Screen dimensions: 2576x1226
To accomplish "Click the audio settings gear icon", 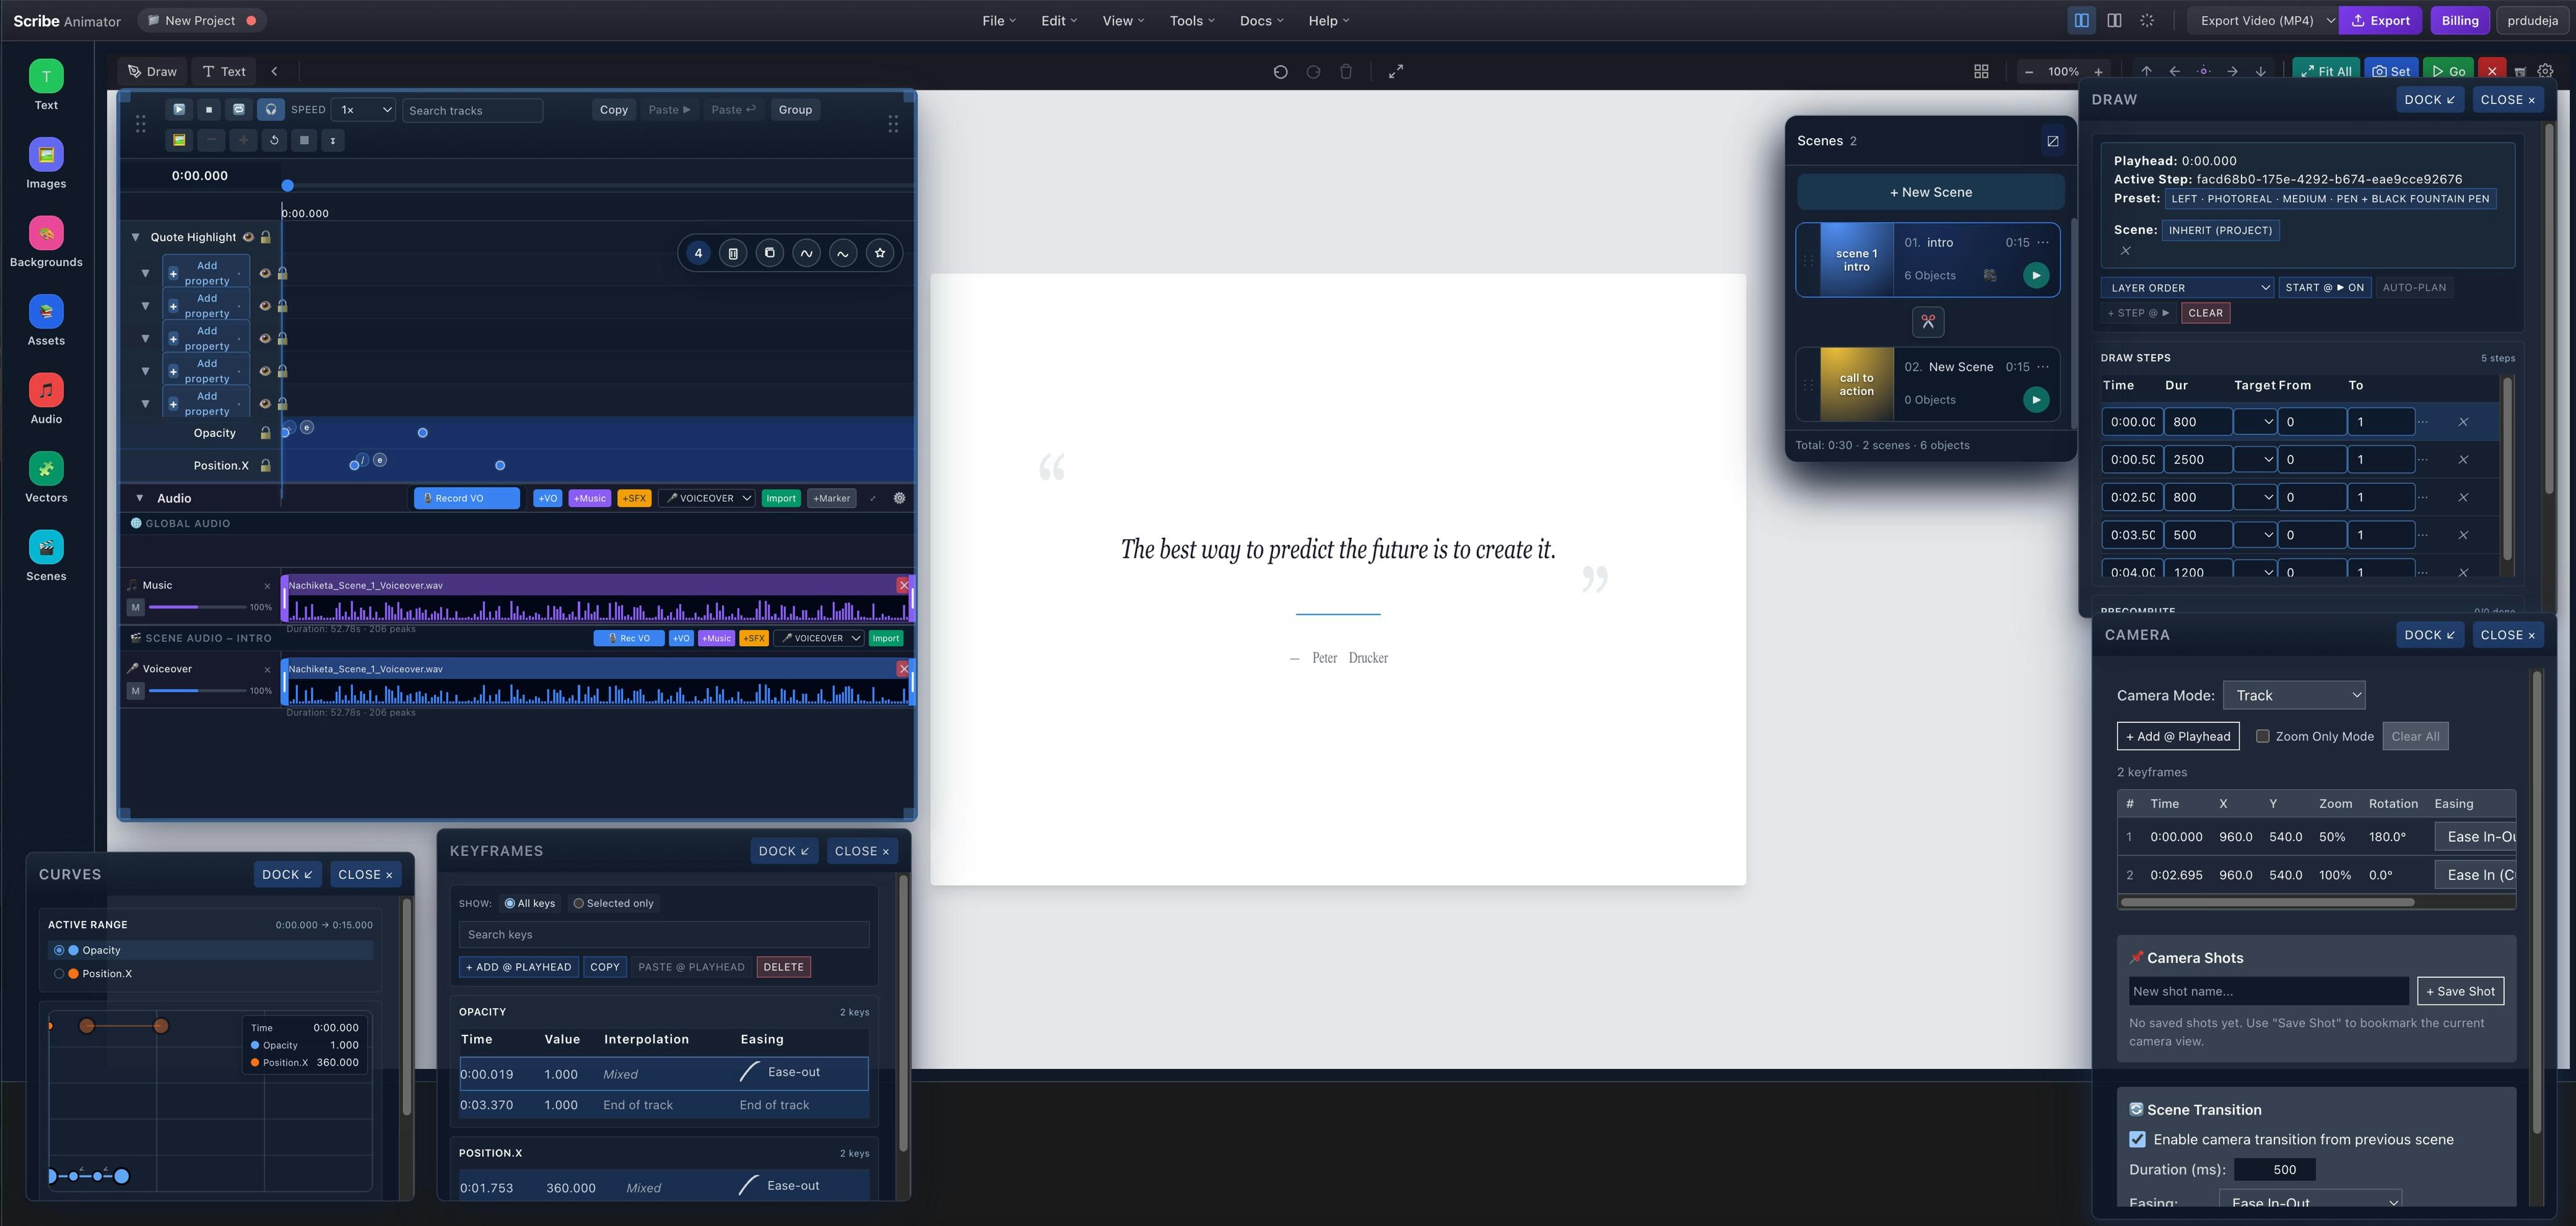I will 899,499.
